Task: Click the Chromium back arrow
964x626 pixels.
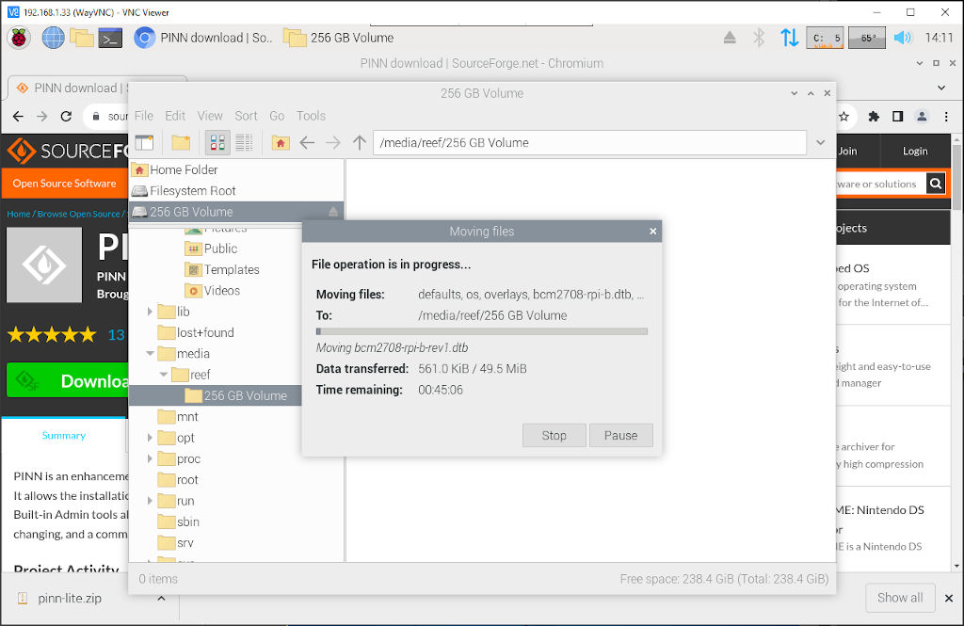Action: 18,116
